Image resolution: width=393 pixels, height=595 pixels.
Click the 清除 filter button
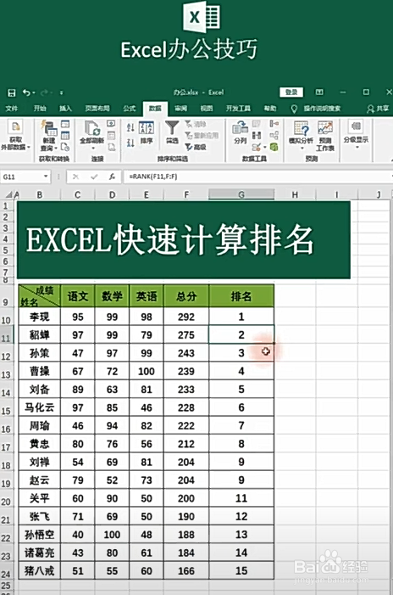(196, 124)
